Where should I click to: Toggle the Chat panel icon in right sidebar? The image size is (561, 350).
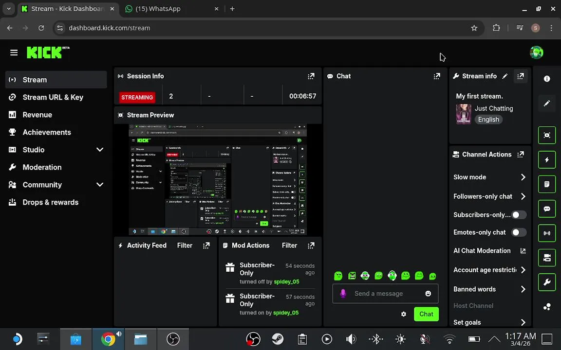click(x=547, y=209)
